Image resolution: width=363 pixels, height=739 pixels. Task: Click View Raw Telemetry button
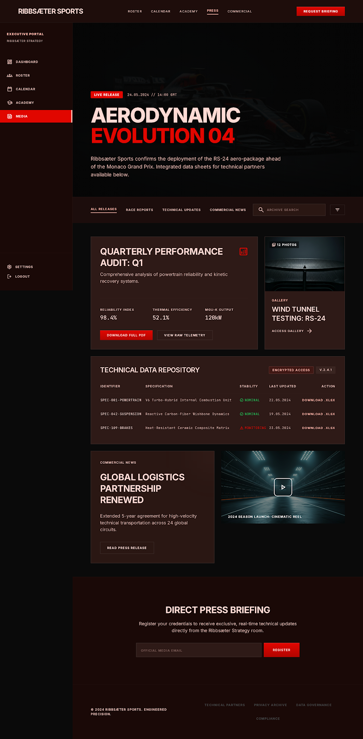pyautogui.click(x=185, y=335)
